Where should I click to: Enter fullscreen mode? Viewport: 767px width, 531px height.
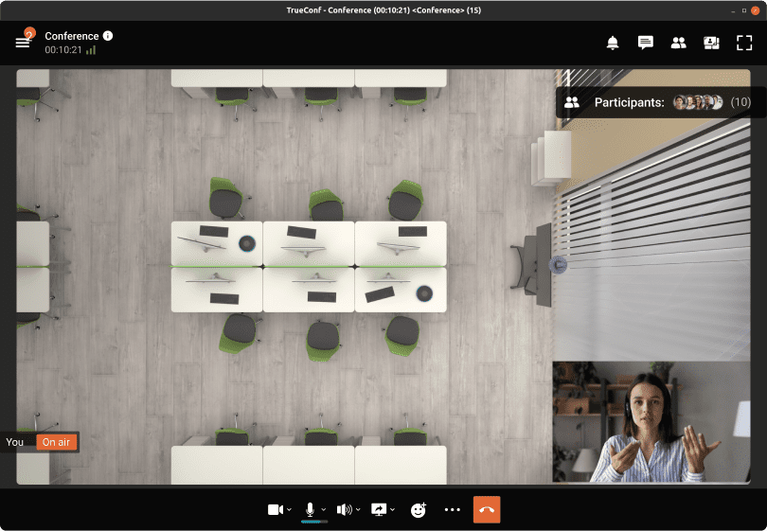pos(744,43)
